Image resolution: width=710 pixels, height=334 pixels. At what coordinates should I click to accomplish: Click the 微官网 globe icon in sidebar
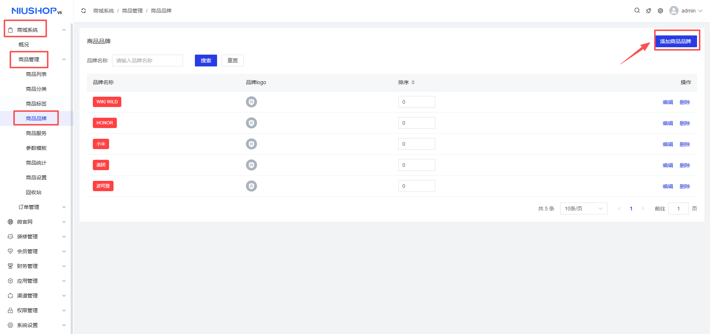10,222
